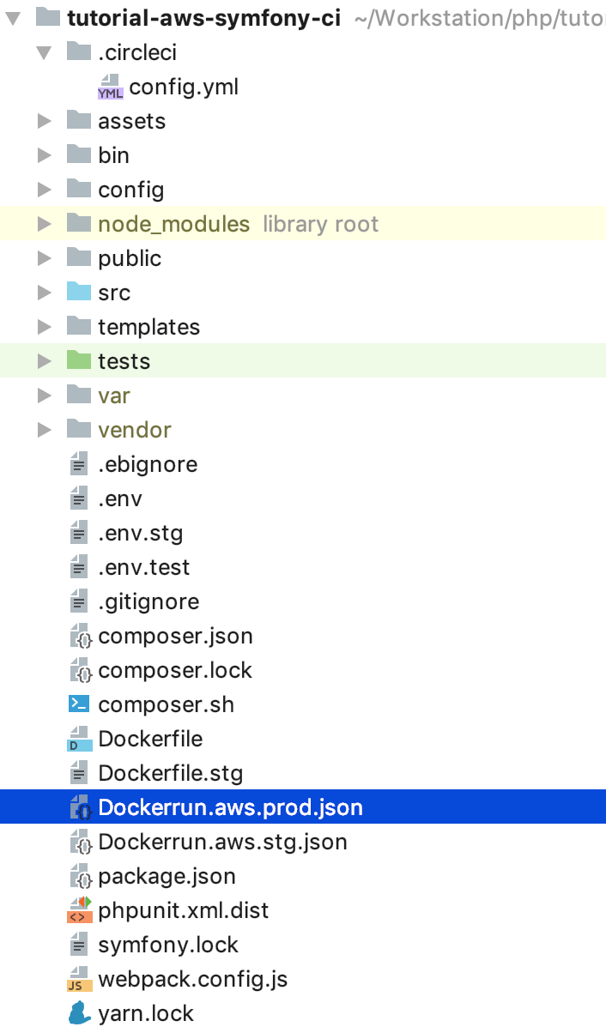606x1033 pixels.
Task: Expand the vendor directory arrow
Action: coord(45,430)
